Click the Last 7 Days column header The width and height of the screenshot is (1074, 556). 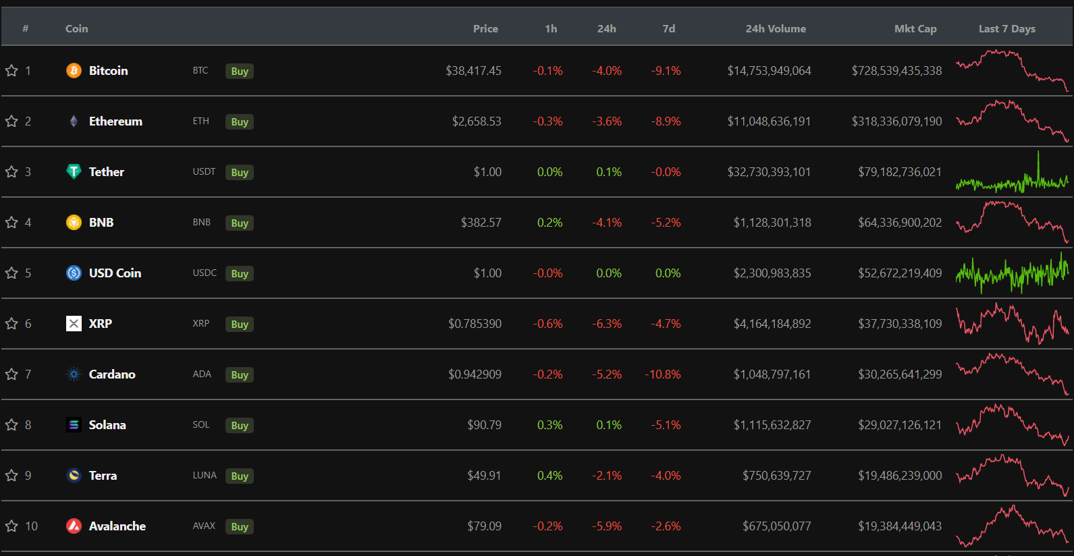click(1007, 29)
